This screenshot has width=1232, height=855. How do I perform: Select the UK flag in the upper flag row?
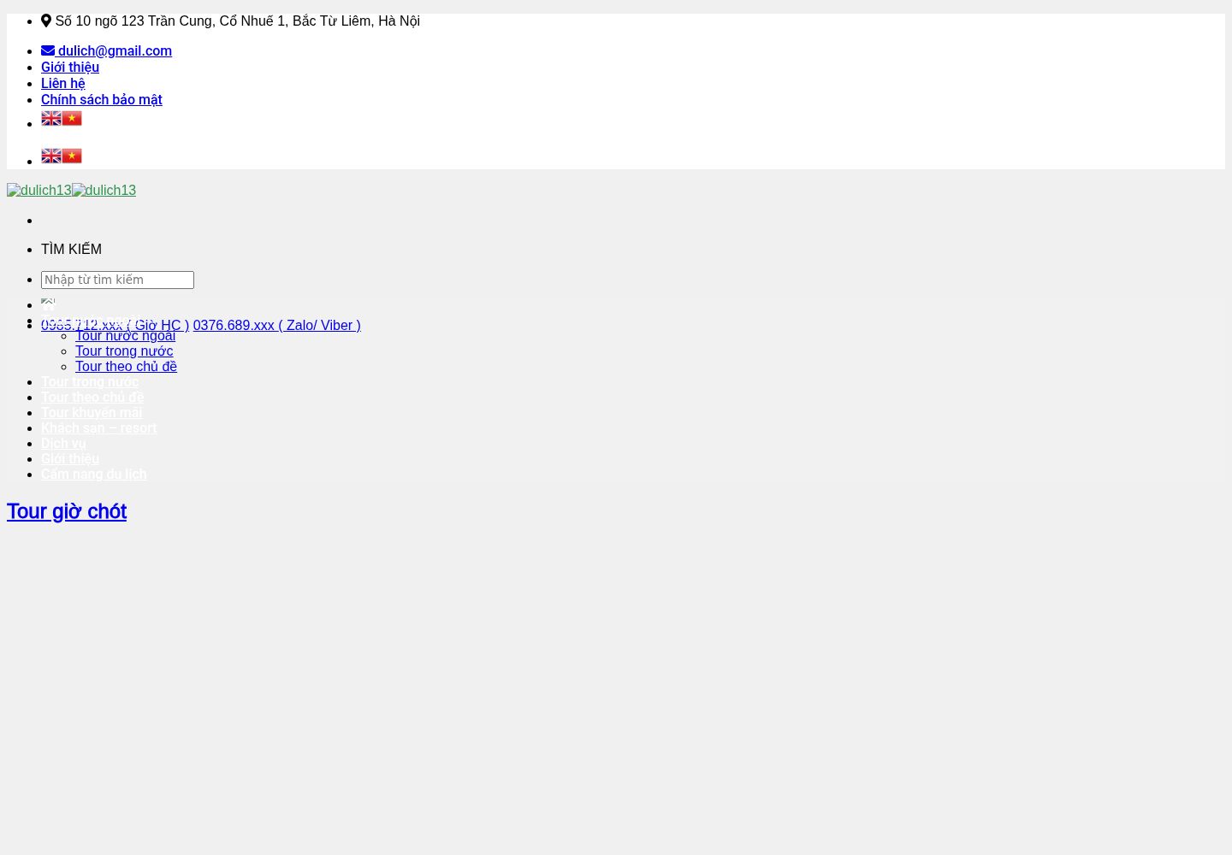coord(51,118)
